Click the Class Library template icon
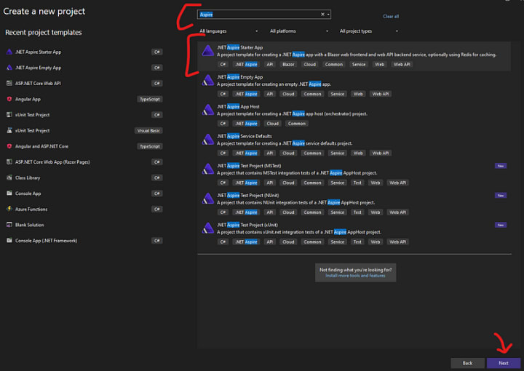The image size is (524, 371). click(9, 177)
